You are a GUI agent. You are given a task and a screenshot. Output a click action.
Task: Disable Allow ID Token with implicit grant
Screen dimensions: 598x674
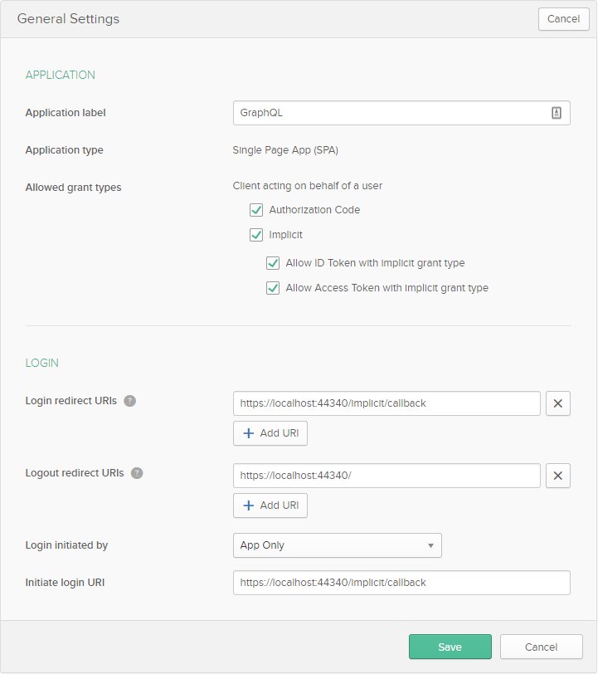(x=273, y=263)
